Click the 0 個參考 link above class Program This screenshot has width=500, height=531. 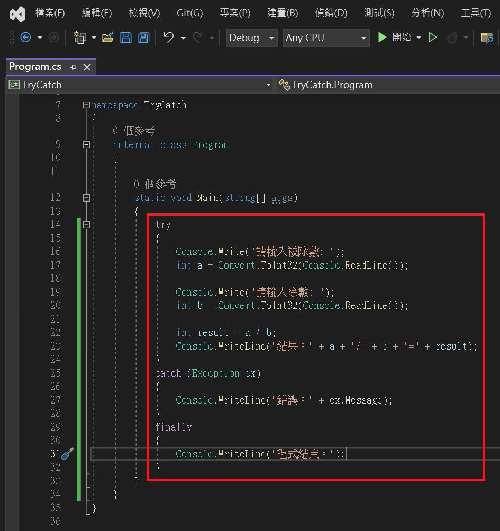coord(134,131)
